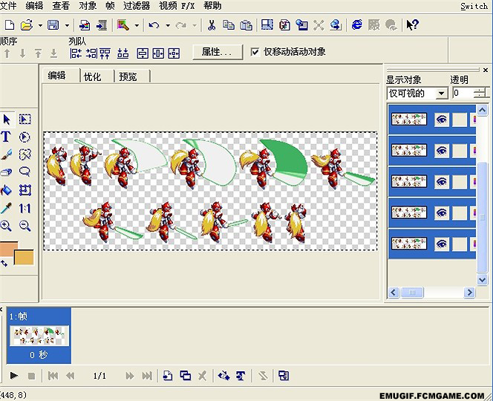Viewport: 493px width, 401px height.
Task: Click the Undo arrow icon
Action: coord(154,25)
